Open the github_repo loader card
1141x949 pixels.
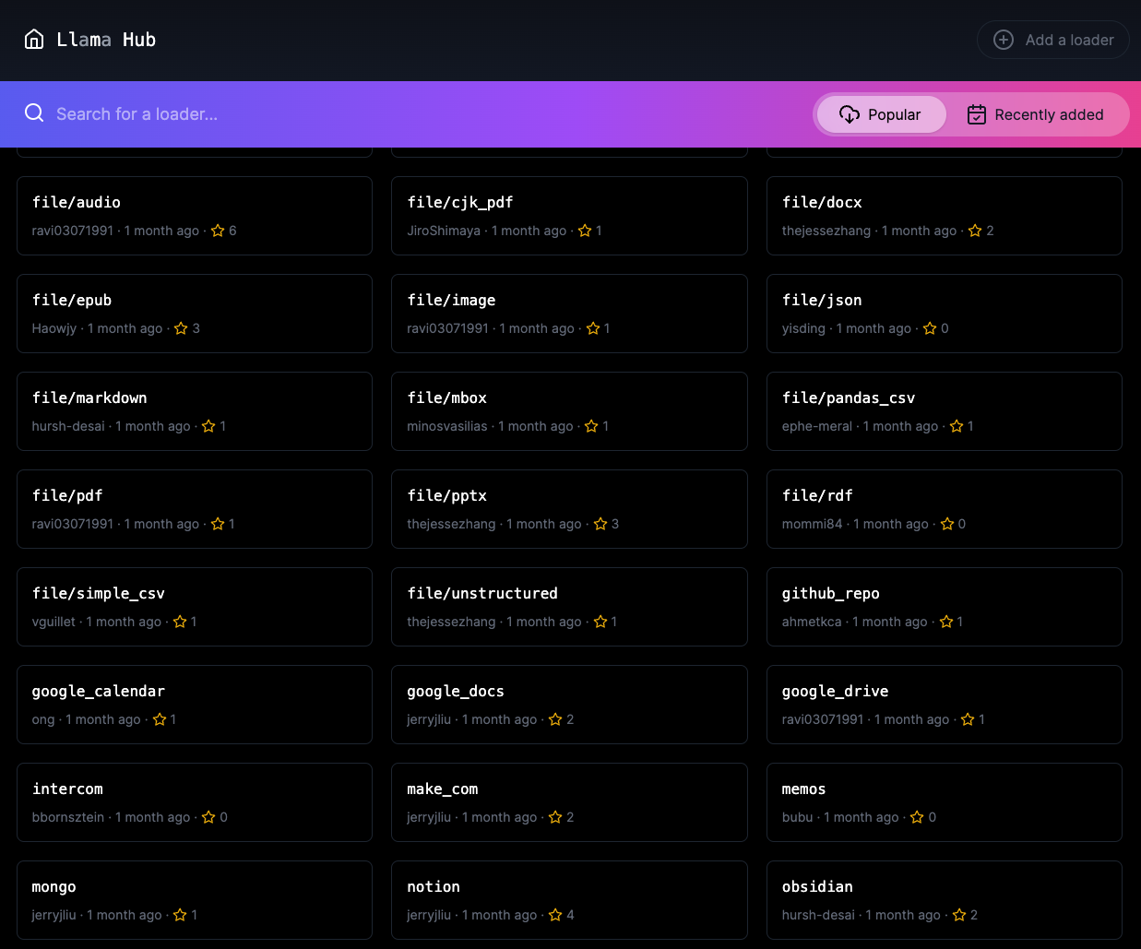tap(944, 606)
